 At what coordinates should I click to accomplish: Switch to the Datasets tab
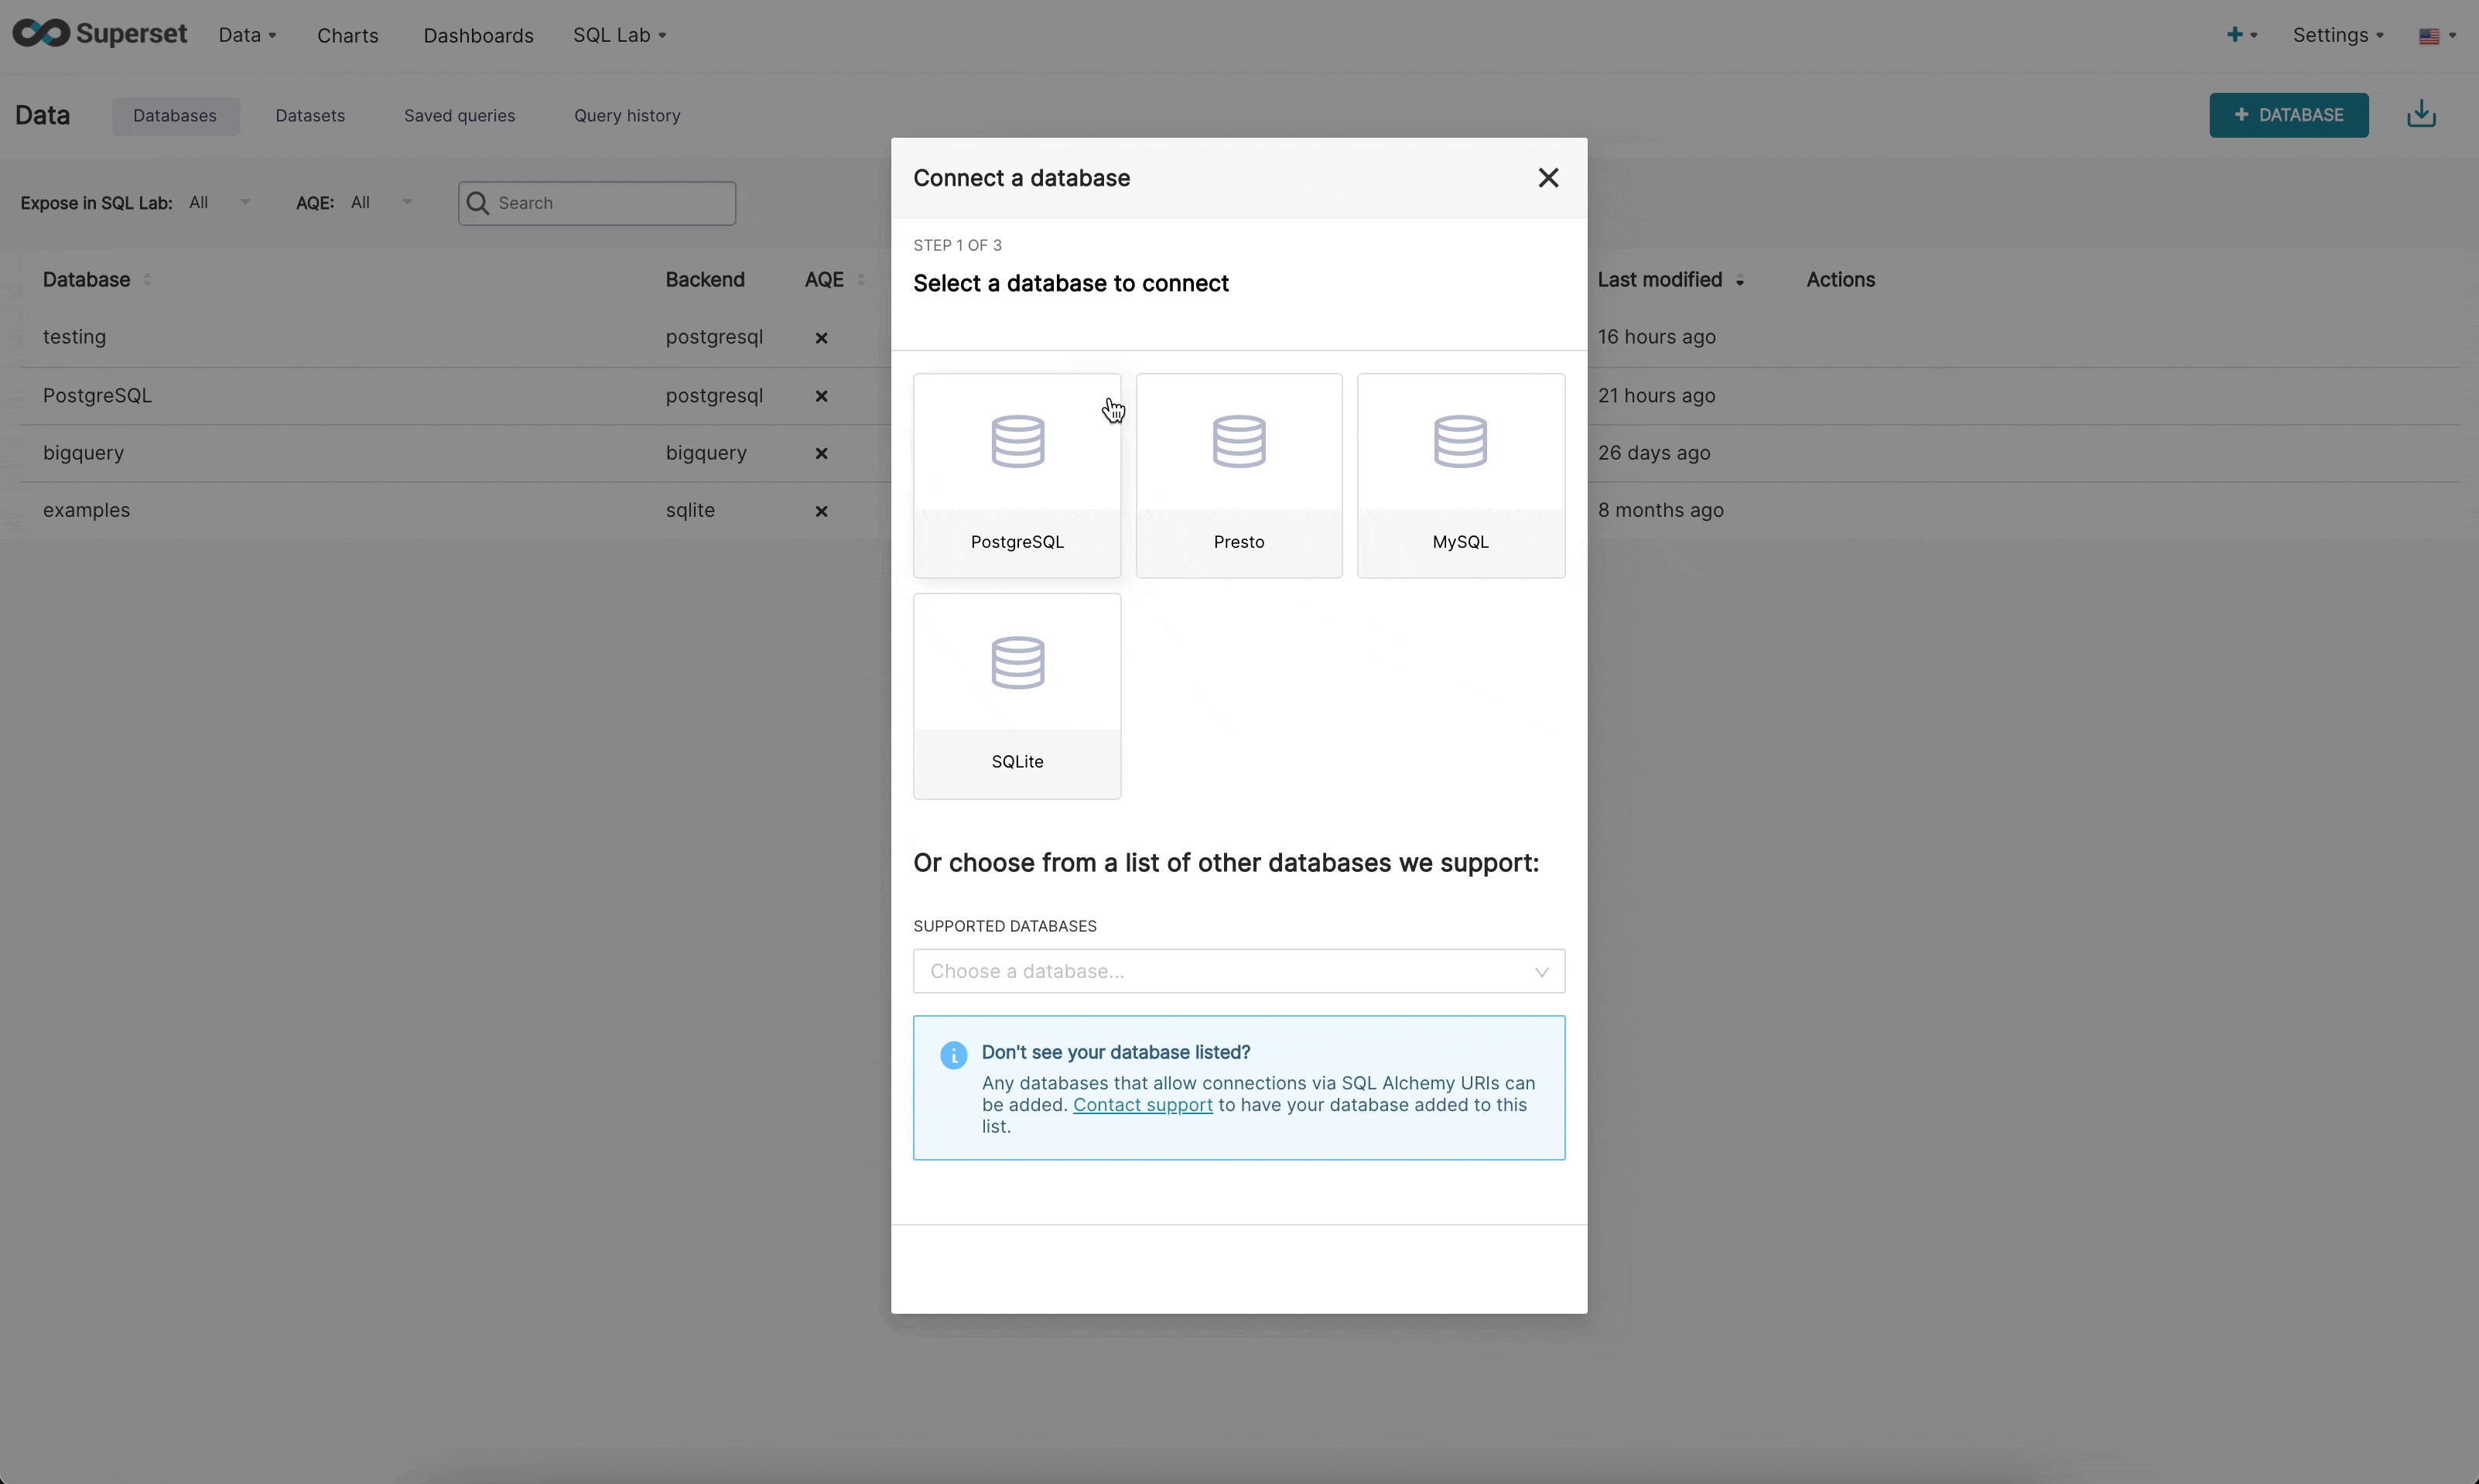pos(310,116)
